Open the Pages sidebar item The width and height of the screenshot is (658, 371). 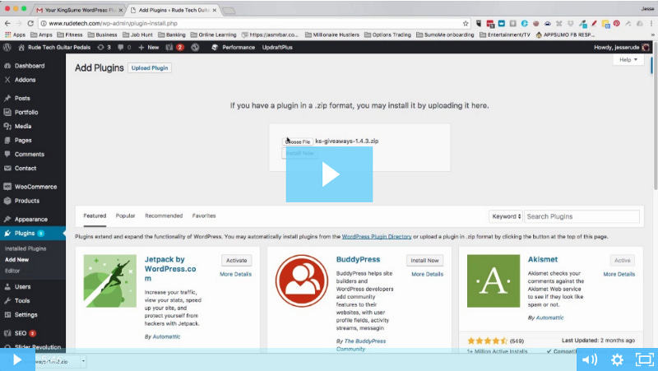pos(23,140)
